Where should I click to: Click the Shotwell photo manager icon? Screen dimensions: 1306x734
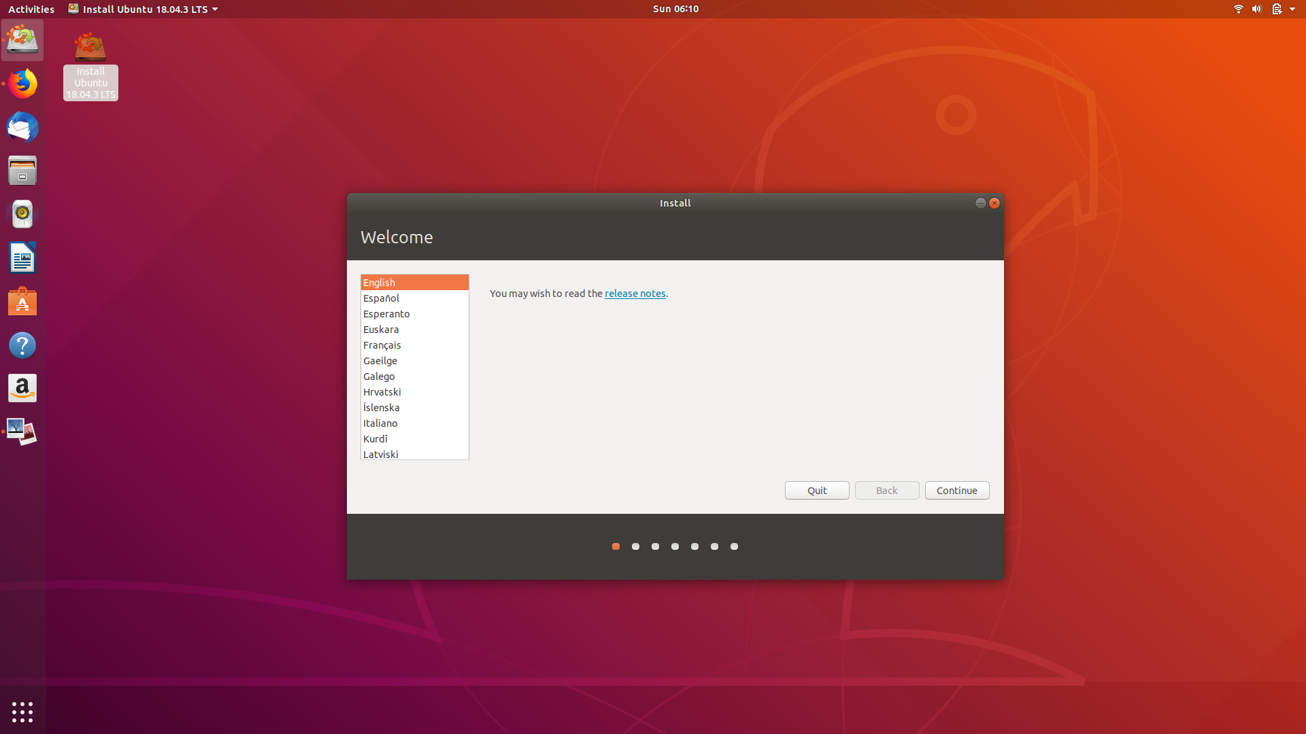click(22, 432)
